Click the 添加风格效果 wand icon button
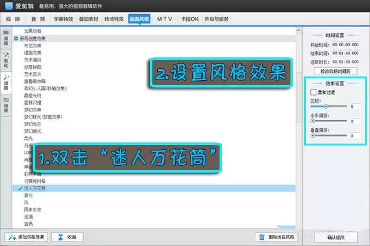The width and height of the screenshot is (370, 246). tap(26, 237)
